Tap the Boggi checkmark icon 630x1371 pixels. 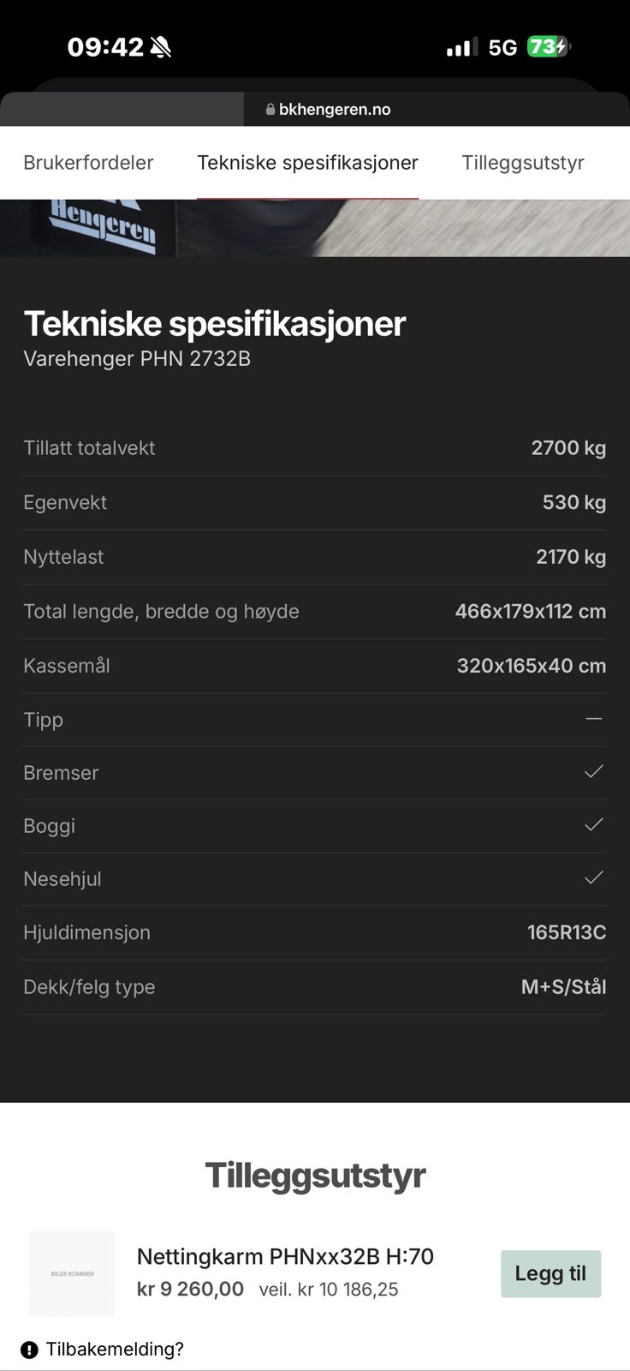tap(593, 825)
